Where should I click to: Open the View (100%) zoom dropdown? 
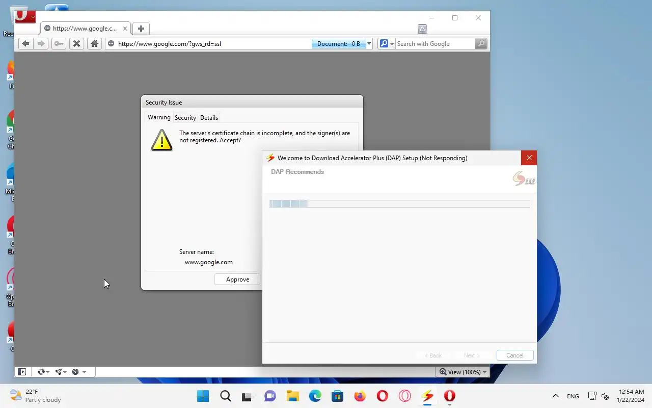coord(463,372)
